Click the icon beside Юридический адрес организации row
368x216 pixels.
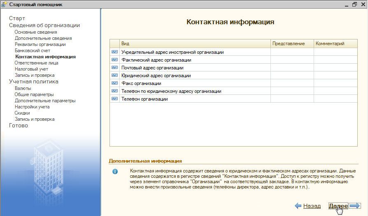point(114,76)
